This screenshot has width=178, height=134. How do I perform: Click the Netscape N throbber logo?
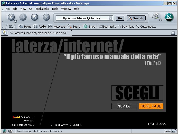coord(169,17)
